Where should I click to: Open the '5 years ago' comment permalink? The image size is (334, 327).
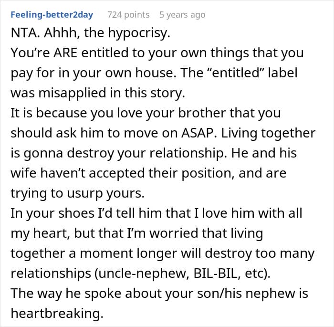pos(182,15)
